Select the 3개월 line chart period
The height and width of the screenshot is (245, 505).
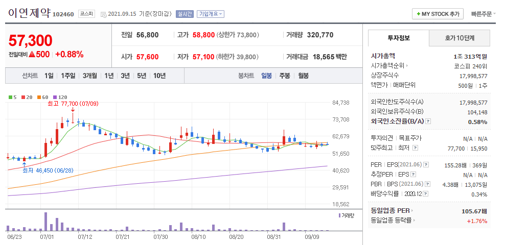89,76
